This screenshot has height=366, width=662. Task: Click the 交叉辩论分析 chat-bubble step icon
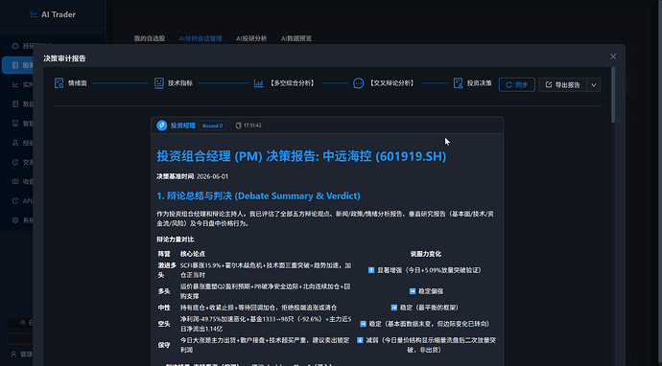359,83
